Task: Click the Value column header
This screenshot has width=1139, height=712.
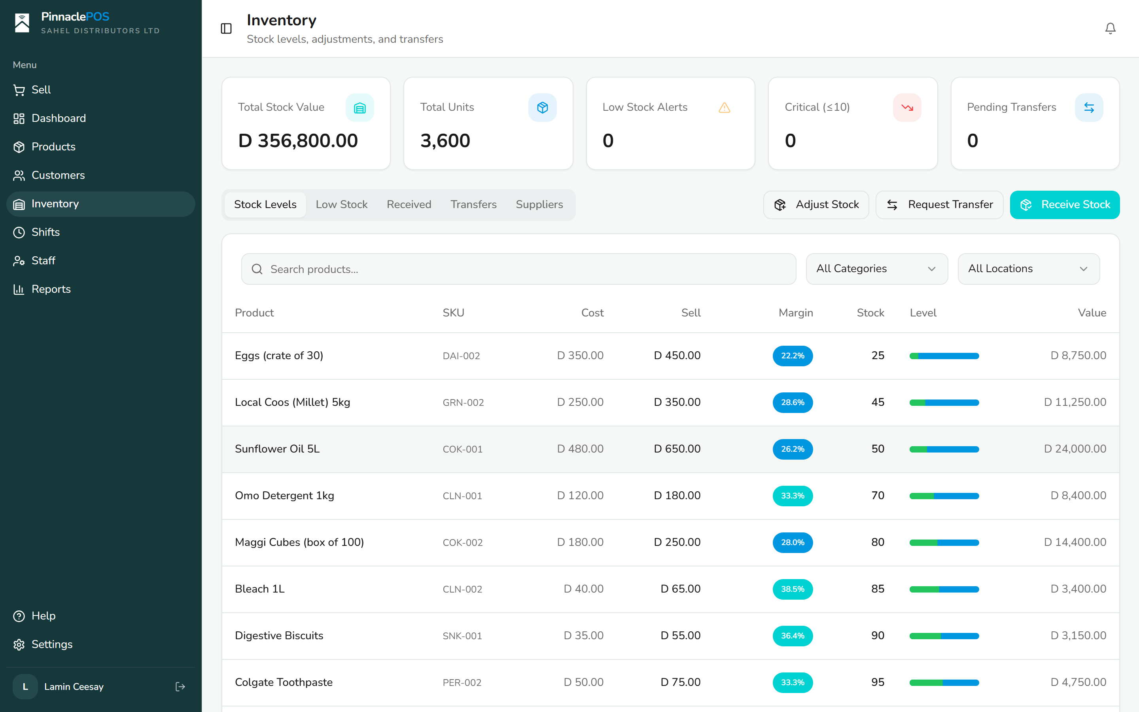Action: 1092,312
